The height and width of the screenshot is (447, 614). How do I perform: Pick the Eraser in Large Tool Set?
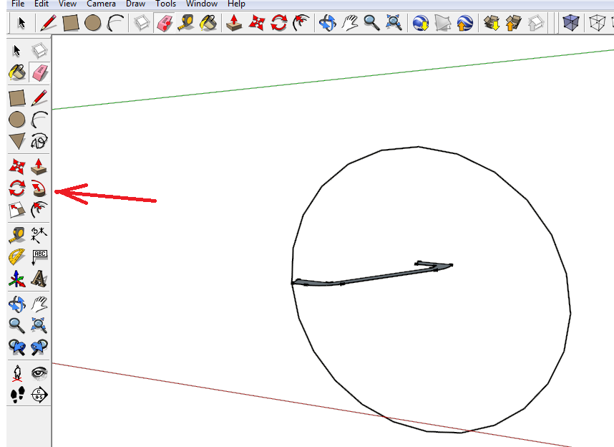pyautogui.click(x=39, y=72)
